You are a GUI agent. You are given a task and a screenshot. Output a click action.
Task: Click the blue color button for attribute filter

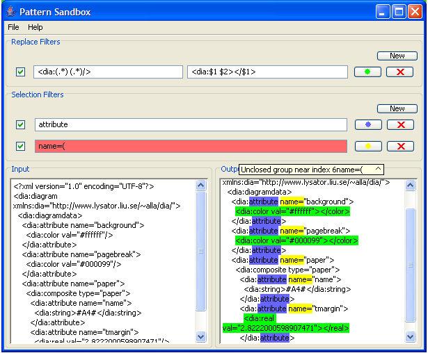(x=367, y=124)
